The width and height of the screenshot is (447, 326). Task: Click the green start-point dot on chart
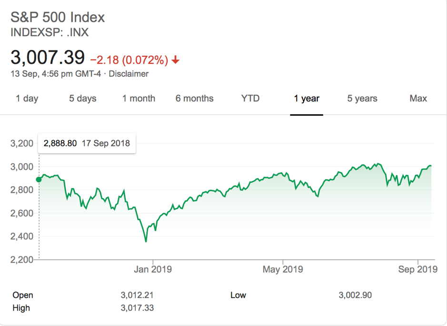coord(39,179)
